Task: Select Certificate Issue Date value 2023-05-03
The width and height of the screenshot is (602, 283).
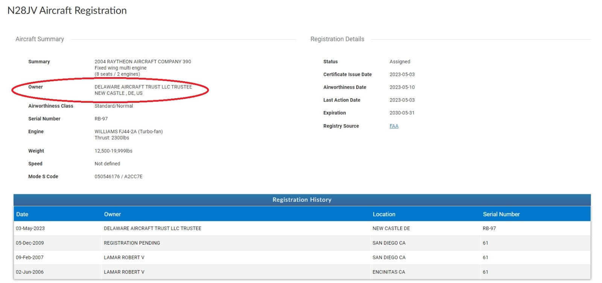Action: [x=402, y=75]
